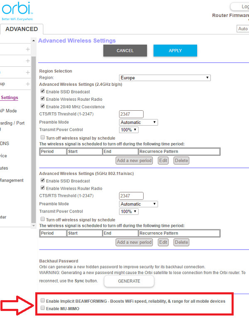
Task: Open the Auto language dropdown
Action: [243, 29]
